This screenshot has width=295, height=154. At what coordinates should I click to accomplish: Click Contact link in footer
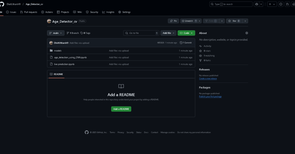[154, 132]
